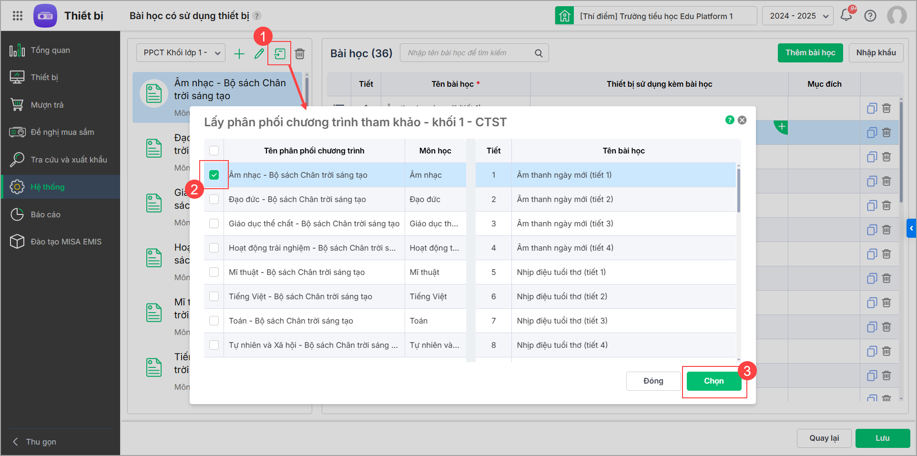Add a new PPCT with plus icon
917x456 pixels.
click(x=239, y=54)
